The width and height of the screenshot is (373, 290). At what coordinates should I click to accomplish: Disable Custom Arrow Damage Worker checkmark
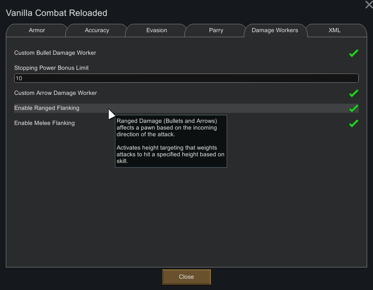(353, 93)
